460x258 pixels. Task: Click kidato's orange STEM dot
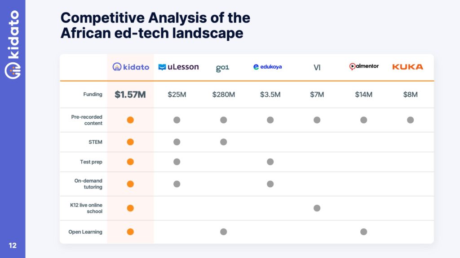coord(130,142)
